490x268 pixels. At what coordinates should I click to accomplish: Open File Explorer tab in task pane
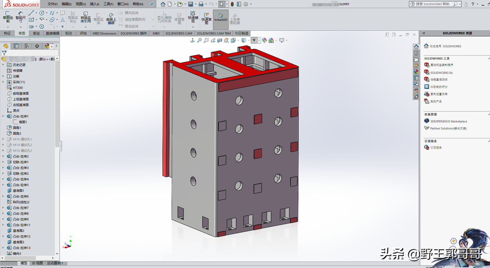[x=416, y=59]
